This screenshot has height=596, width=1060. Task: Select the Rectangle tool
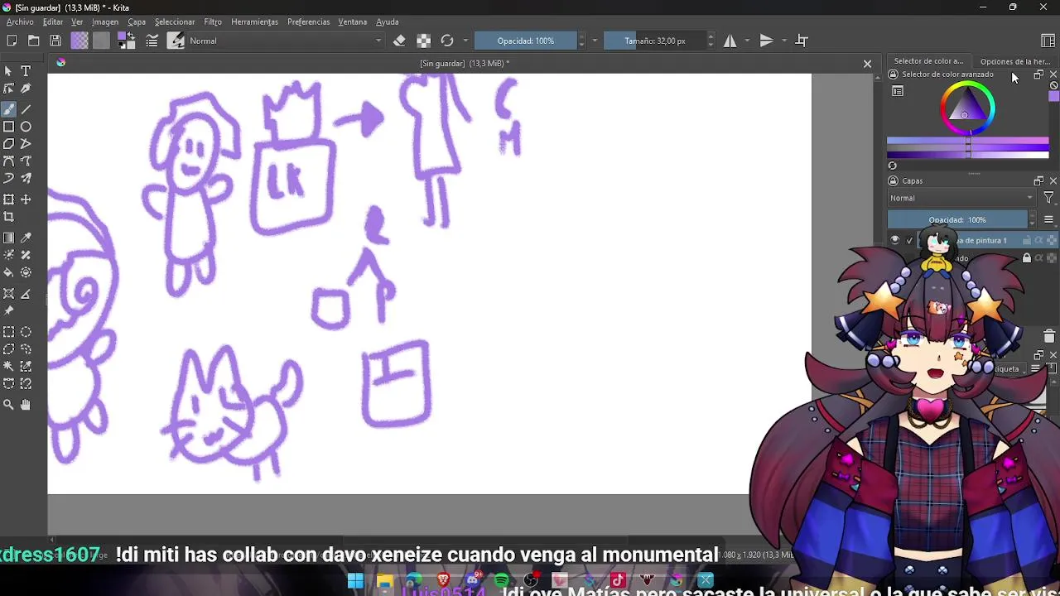pos(8,127)
